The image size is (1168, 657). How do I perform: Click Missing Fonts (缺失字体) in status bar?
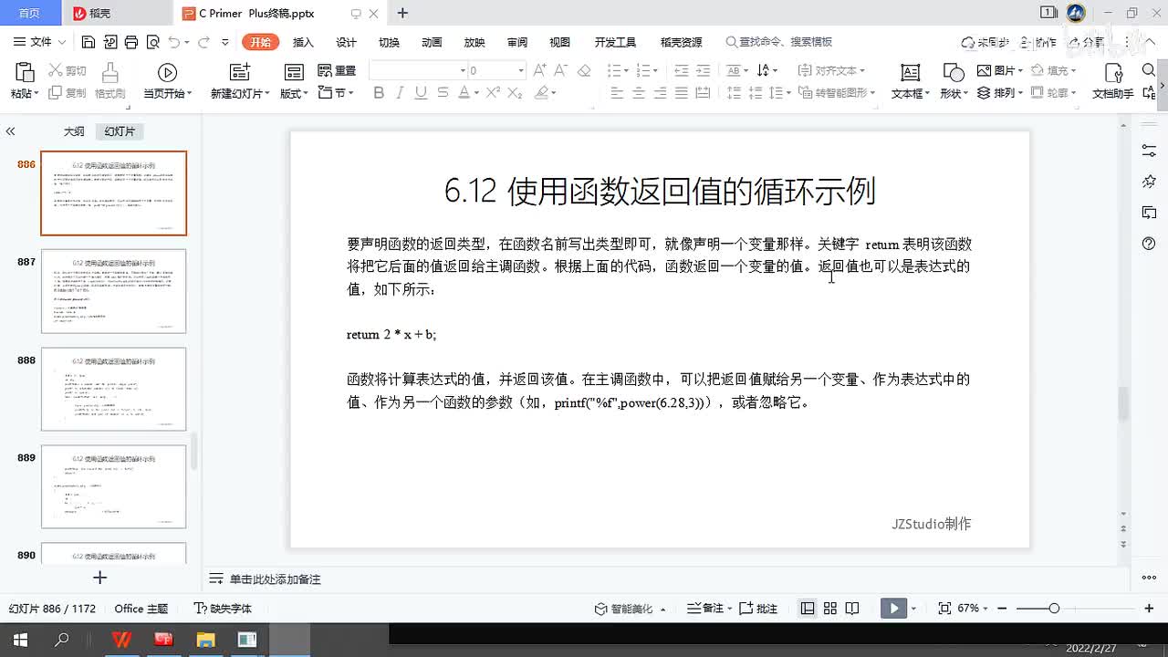pyautogui.click(x=224, y=609)
